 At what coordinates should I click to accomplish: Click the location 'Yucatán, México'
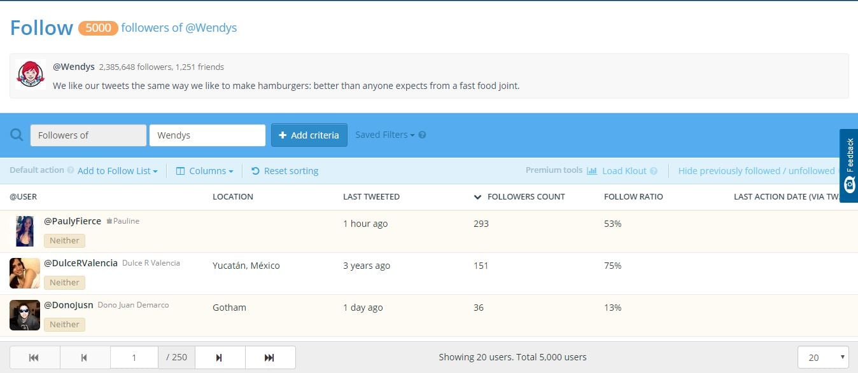coord(246,266)
